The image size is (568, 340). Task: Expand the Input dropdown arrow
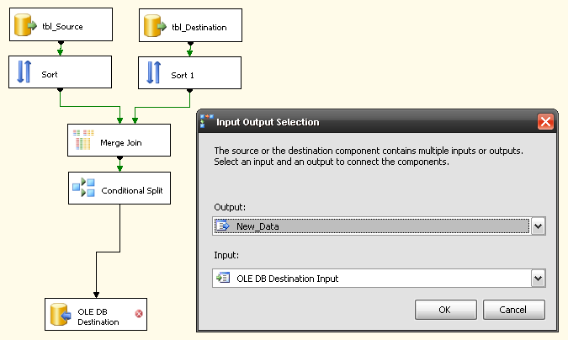tap(539, 279)
